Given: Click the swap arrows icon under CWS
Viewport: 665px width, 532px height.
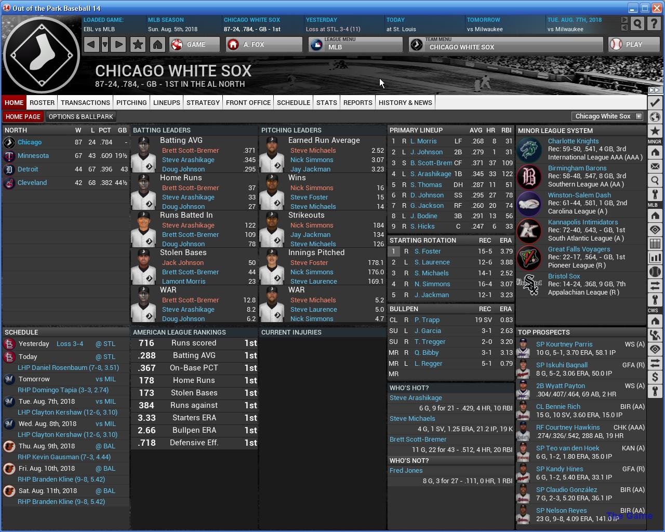Looking at the screenshot, I should coord(655,363).
